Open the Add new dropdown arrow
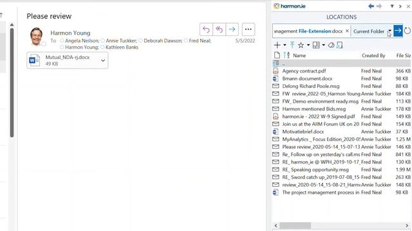 (x=285, y=45)
